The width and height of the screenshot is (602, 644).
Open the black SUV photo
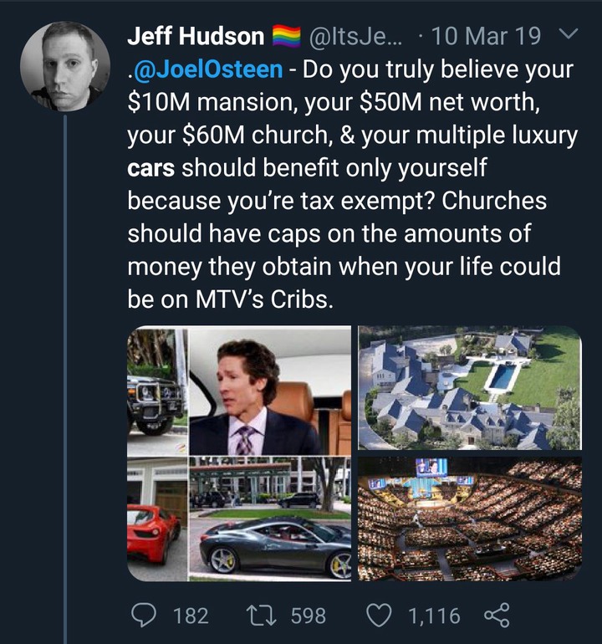(x=156, y=391)
